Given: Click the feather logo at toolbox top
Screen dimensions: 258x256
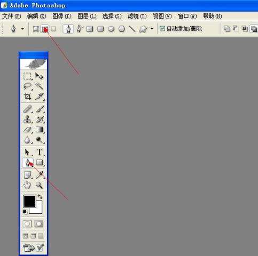Looking at the screenshot, I should [34, 64].
